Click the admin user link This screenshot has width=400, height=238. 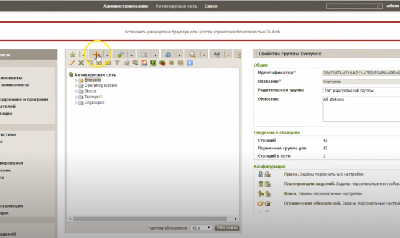pos(392,5)
